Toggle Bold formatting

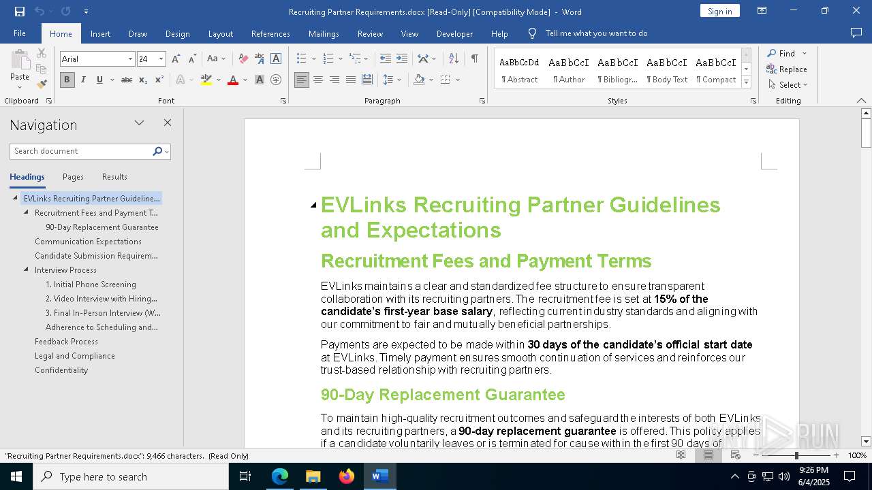click(67, 80)
